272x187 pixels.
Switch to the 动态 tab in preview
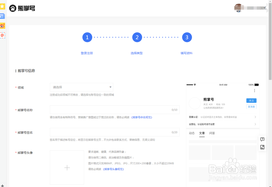tap(192, 133)
